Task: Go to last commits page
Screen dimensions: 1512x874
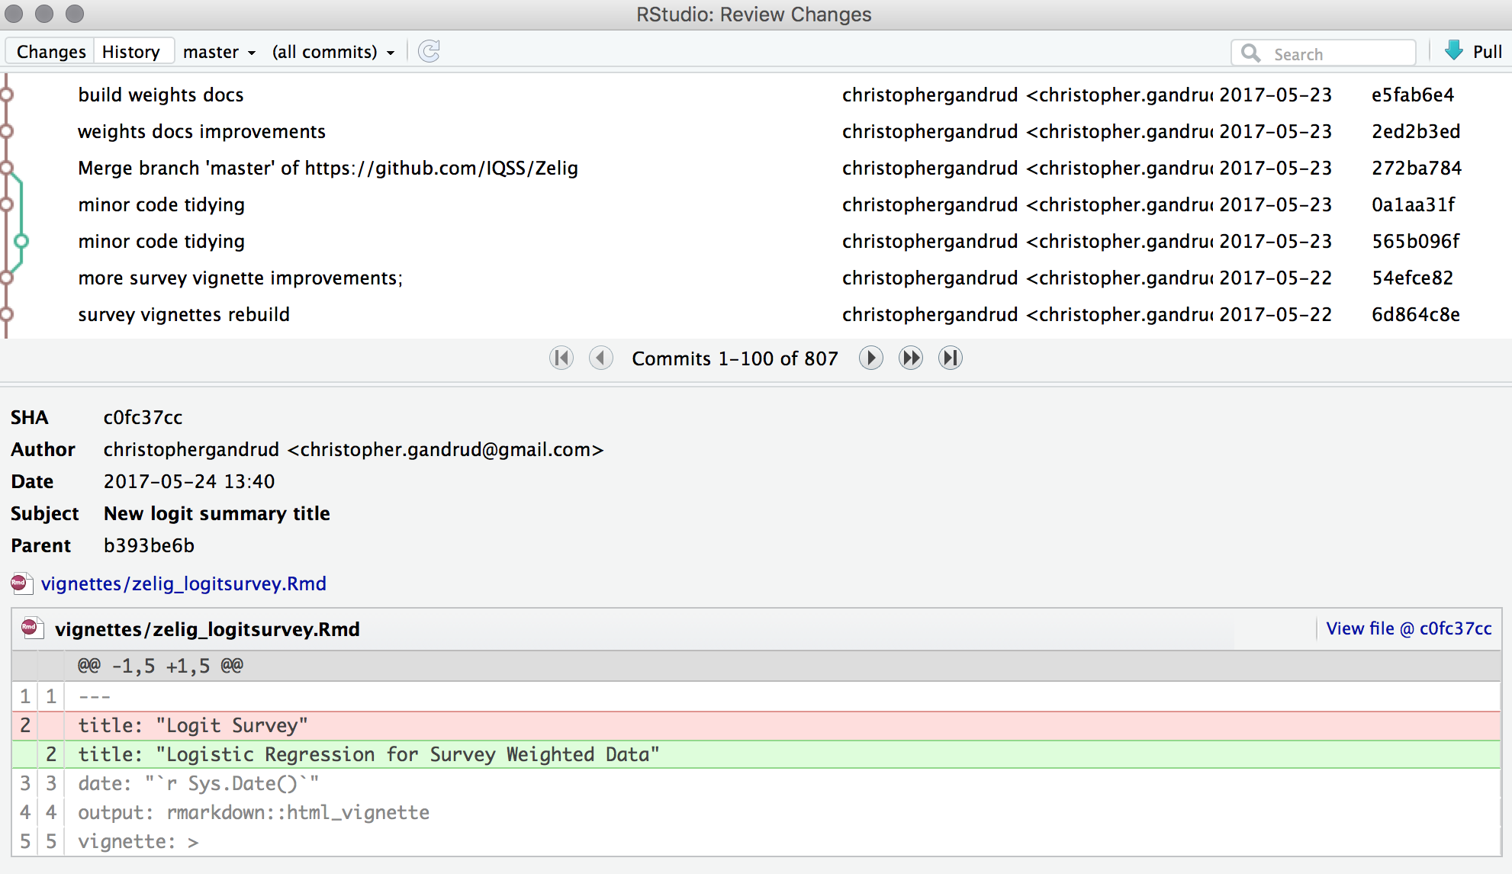Action: tap(950, 358)
